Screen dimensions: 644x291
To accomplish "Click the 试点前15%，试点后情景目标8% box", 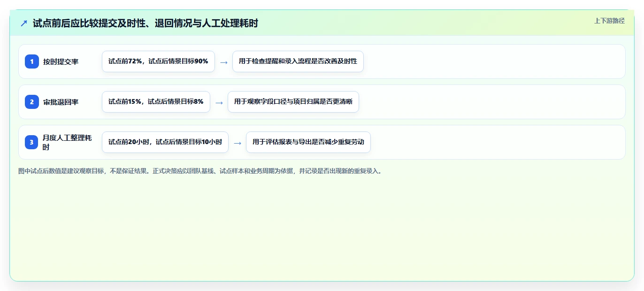I will pyautogui.click(x=156, y=102).
